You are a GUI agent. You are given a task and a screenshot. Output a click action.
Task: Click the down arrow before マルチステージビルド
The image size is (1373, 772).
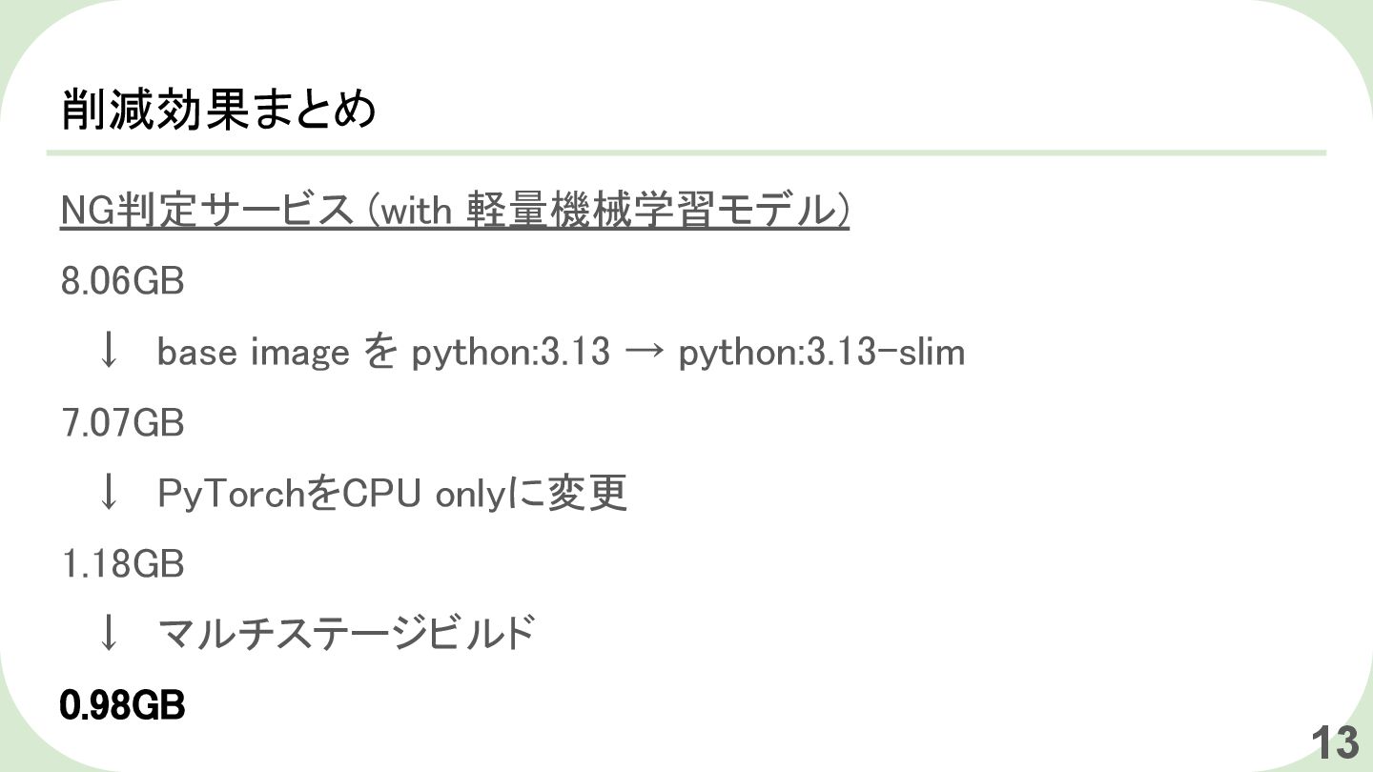pyautogui.click(x=109, y=634)
